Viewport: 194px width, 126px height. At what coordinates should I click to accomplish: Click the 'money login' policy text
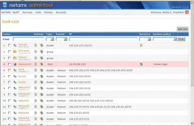[x=161, y=64]
